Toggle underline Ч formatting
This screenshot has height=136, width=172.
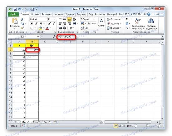[x=41, y=24]
